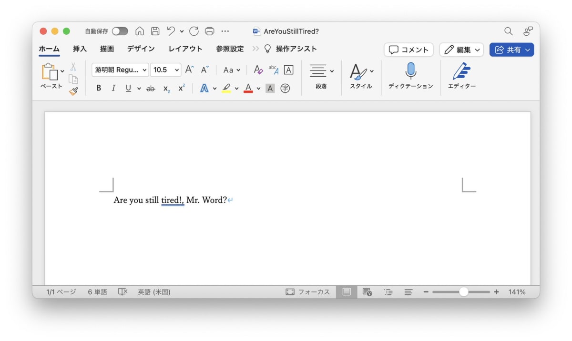Print the document using the printer icon

point(209,31)
